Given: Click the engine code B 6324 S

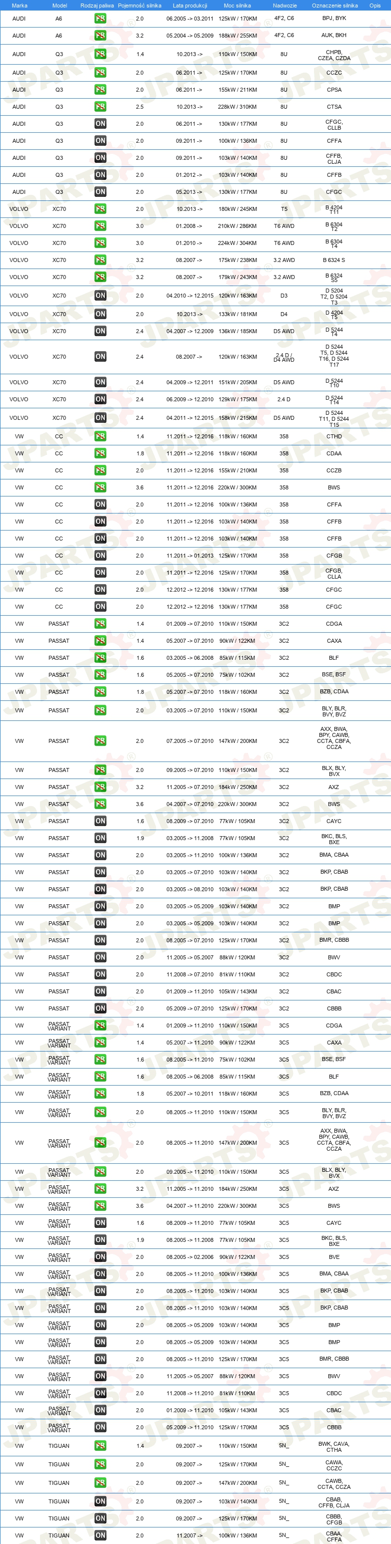Looking at the screenshot, I should (333, 260).
